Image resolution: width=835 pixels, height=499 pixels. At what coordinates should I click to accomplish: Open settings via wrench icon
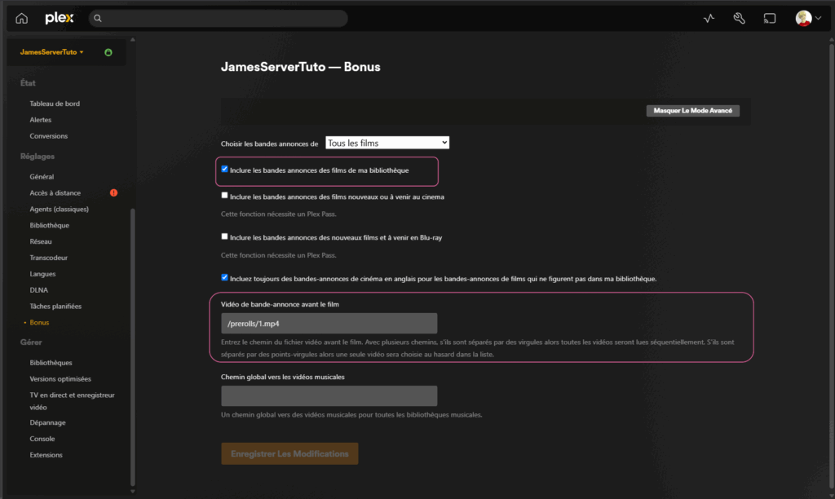pyautogui.click(x=739, y=18)
